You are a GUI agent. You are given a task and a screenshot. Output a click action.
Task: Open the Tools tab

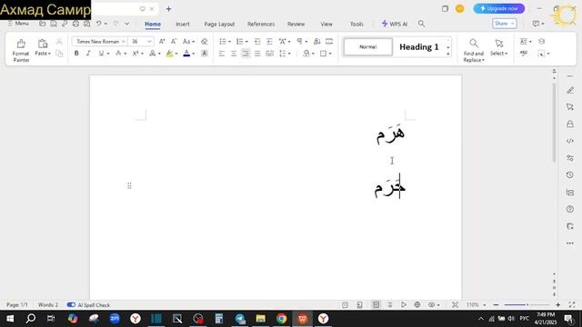[356, 24]
